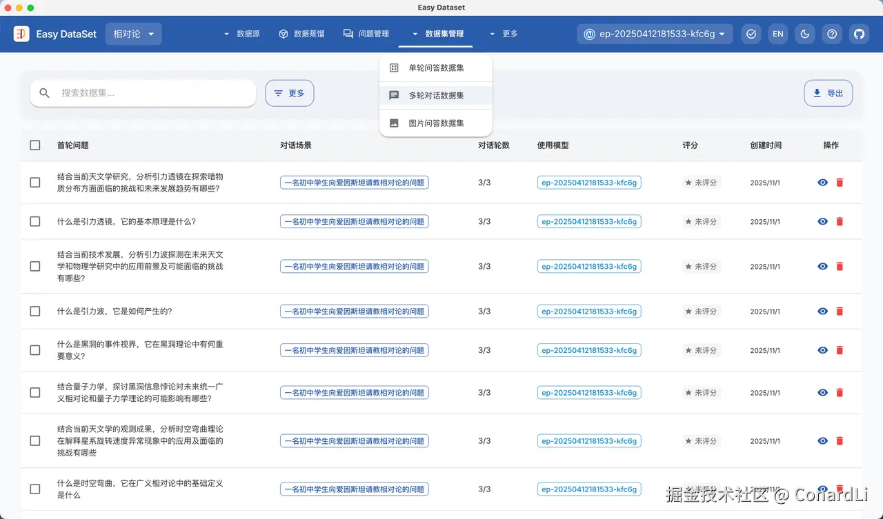Click the help question mark icon
The image size is (883, 519).
coord(832,34)
